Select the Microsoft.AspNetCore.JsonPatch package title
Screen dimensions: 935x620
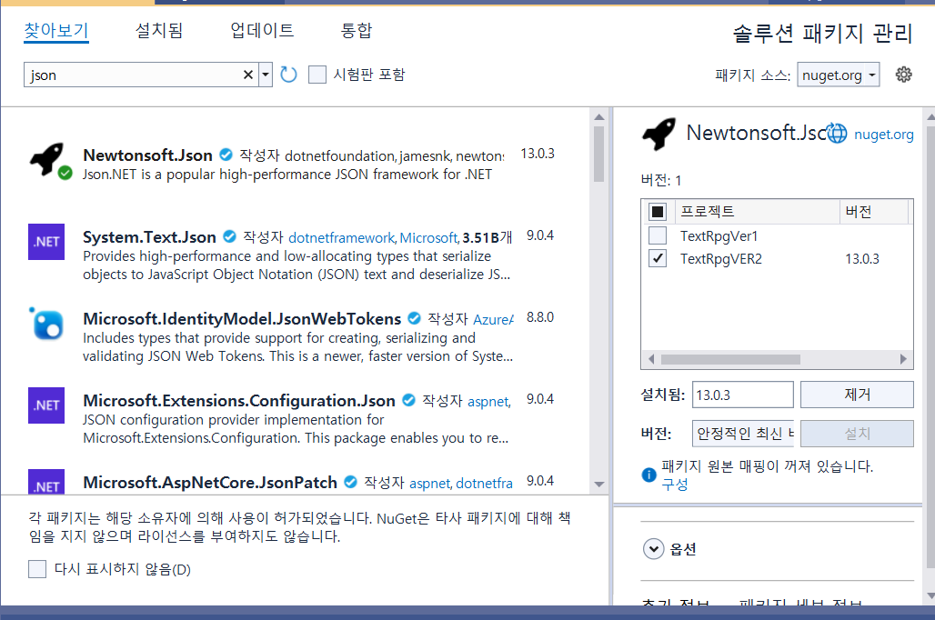point(210,483)
